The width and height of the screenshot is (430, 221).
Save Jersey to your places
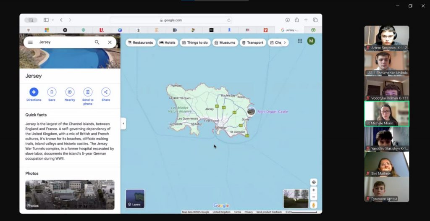pyautogui.click(x=52, y=92)
